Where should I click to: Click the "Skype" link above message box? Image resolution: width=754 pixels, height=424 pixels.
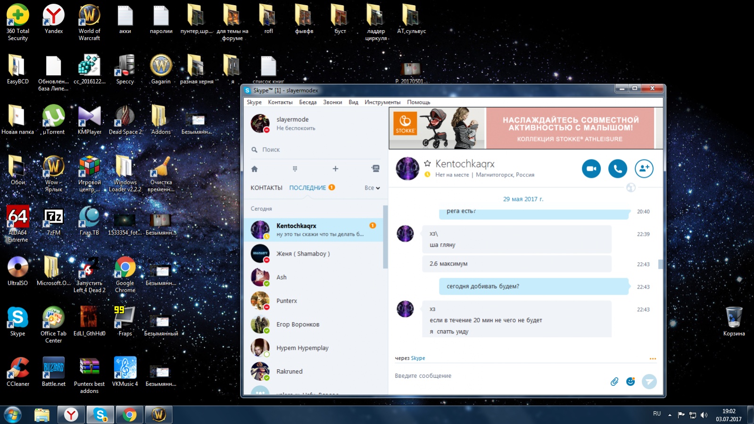point(418,358)
